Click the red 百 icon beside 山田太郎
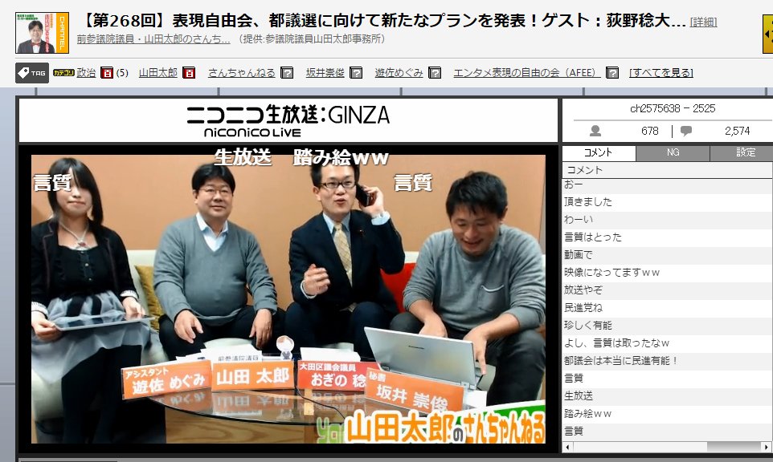The image size is (773, 462). [189, 73]
